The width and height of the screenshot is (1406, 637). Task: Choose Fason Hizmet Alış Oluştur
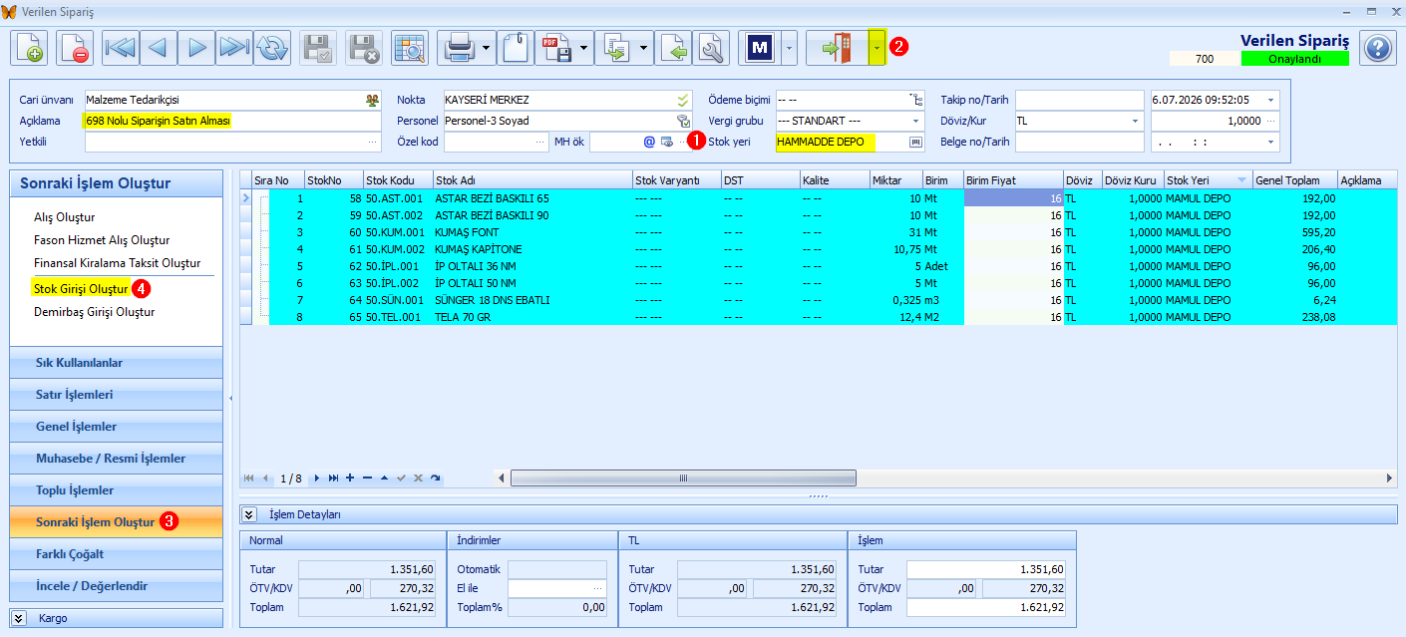(x=102, y=240)
